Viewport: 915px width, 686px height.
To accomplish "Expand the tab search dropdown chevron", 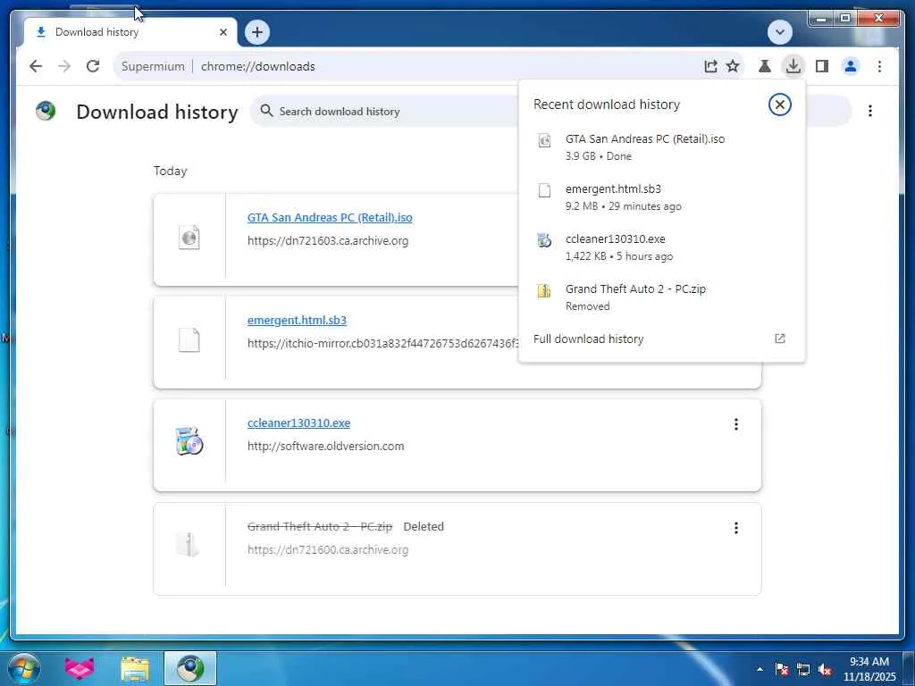I will 780,32.
